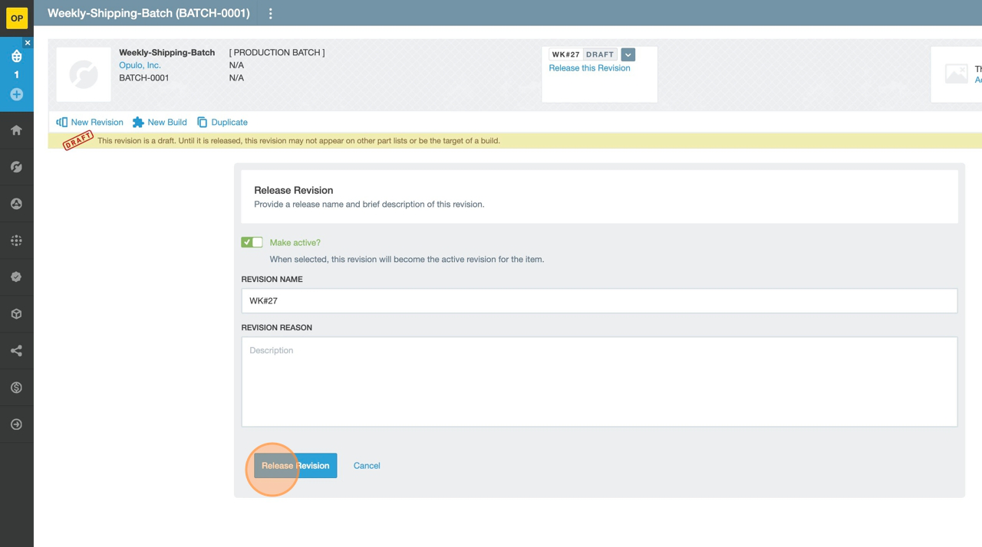Click the circled arrow sidebar icon
Image resolution: width=982 pixels, height=547 pixels.
tap(16, 424)
